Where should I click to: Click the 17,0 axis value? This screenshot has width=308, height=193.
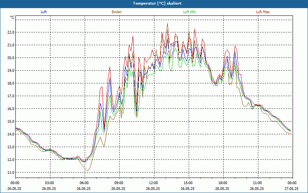[x=11, y=96]
